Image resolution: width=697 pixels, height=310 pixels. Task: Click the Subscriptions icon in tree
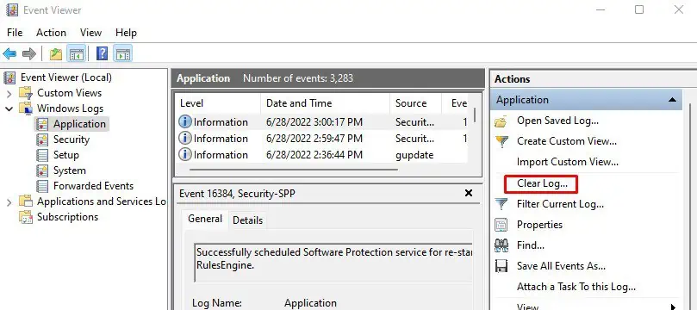[x=26, y=217]
